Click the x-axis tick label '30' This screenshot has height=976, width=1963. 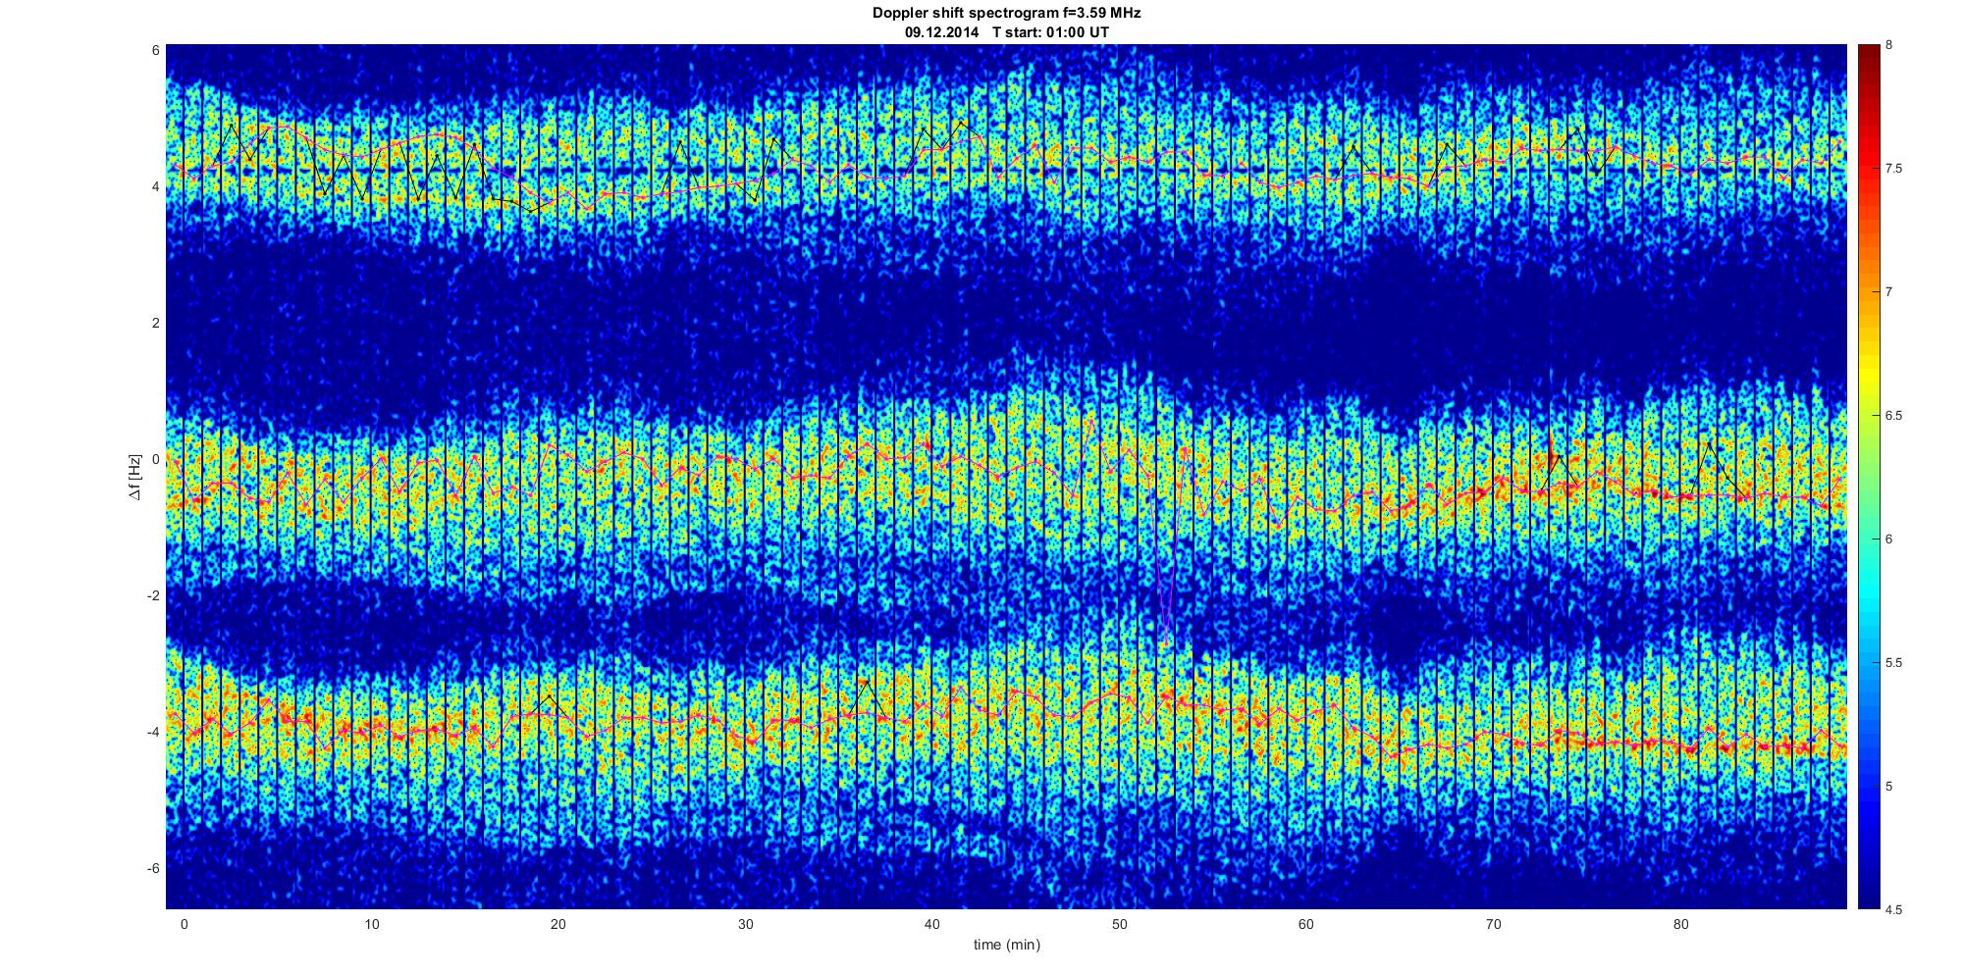coord(745,924)
